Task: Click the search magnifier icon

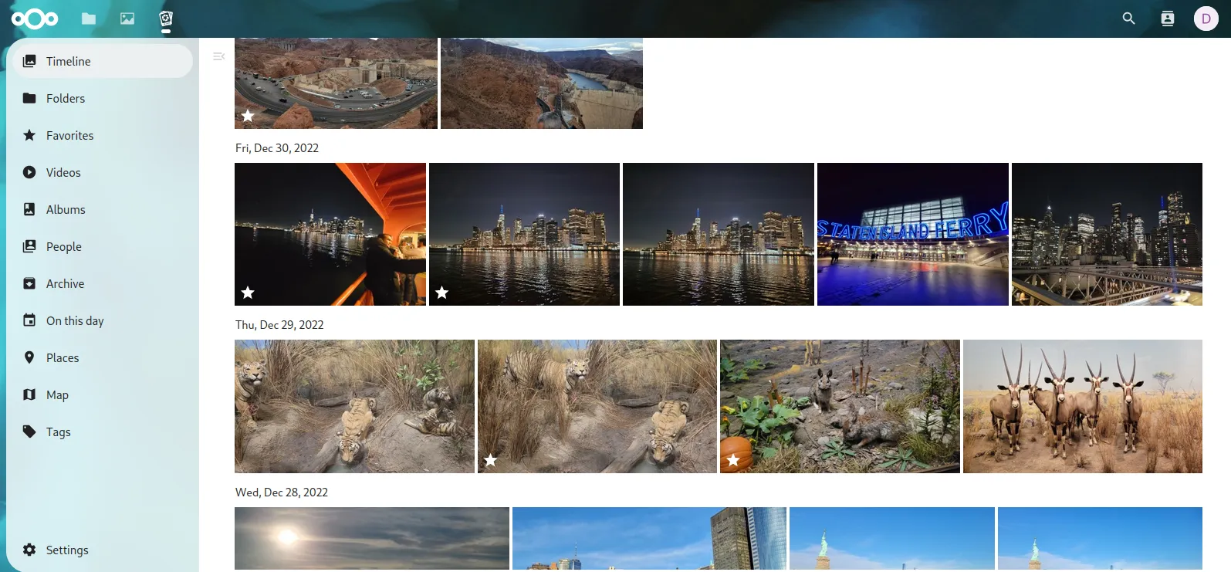Action: [x=1128, y=19]
